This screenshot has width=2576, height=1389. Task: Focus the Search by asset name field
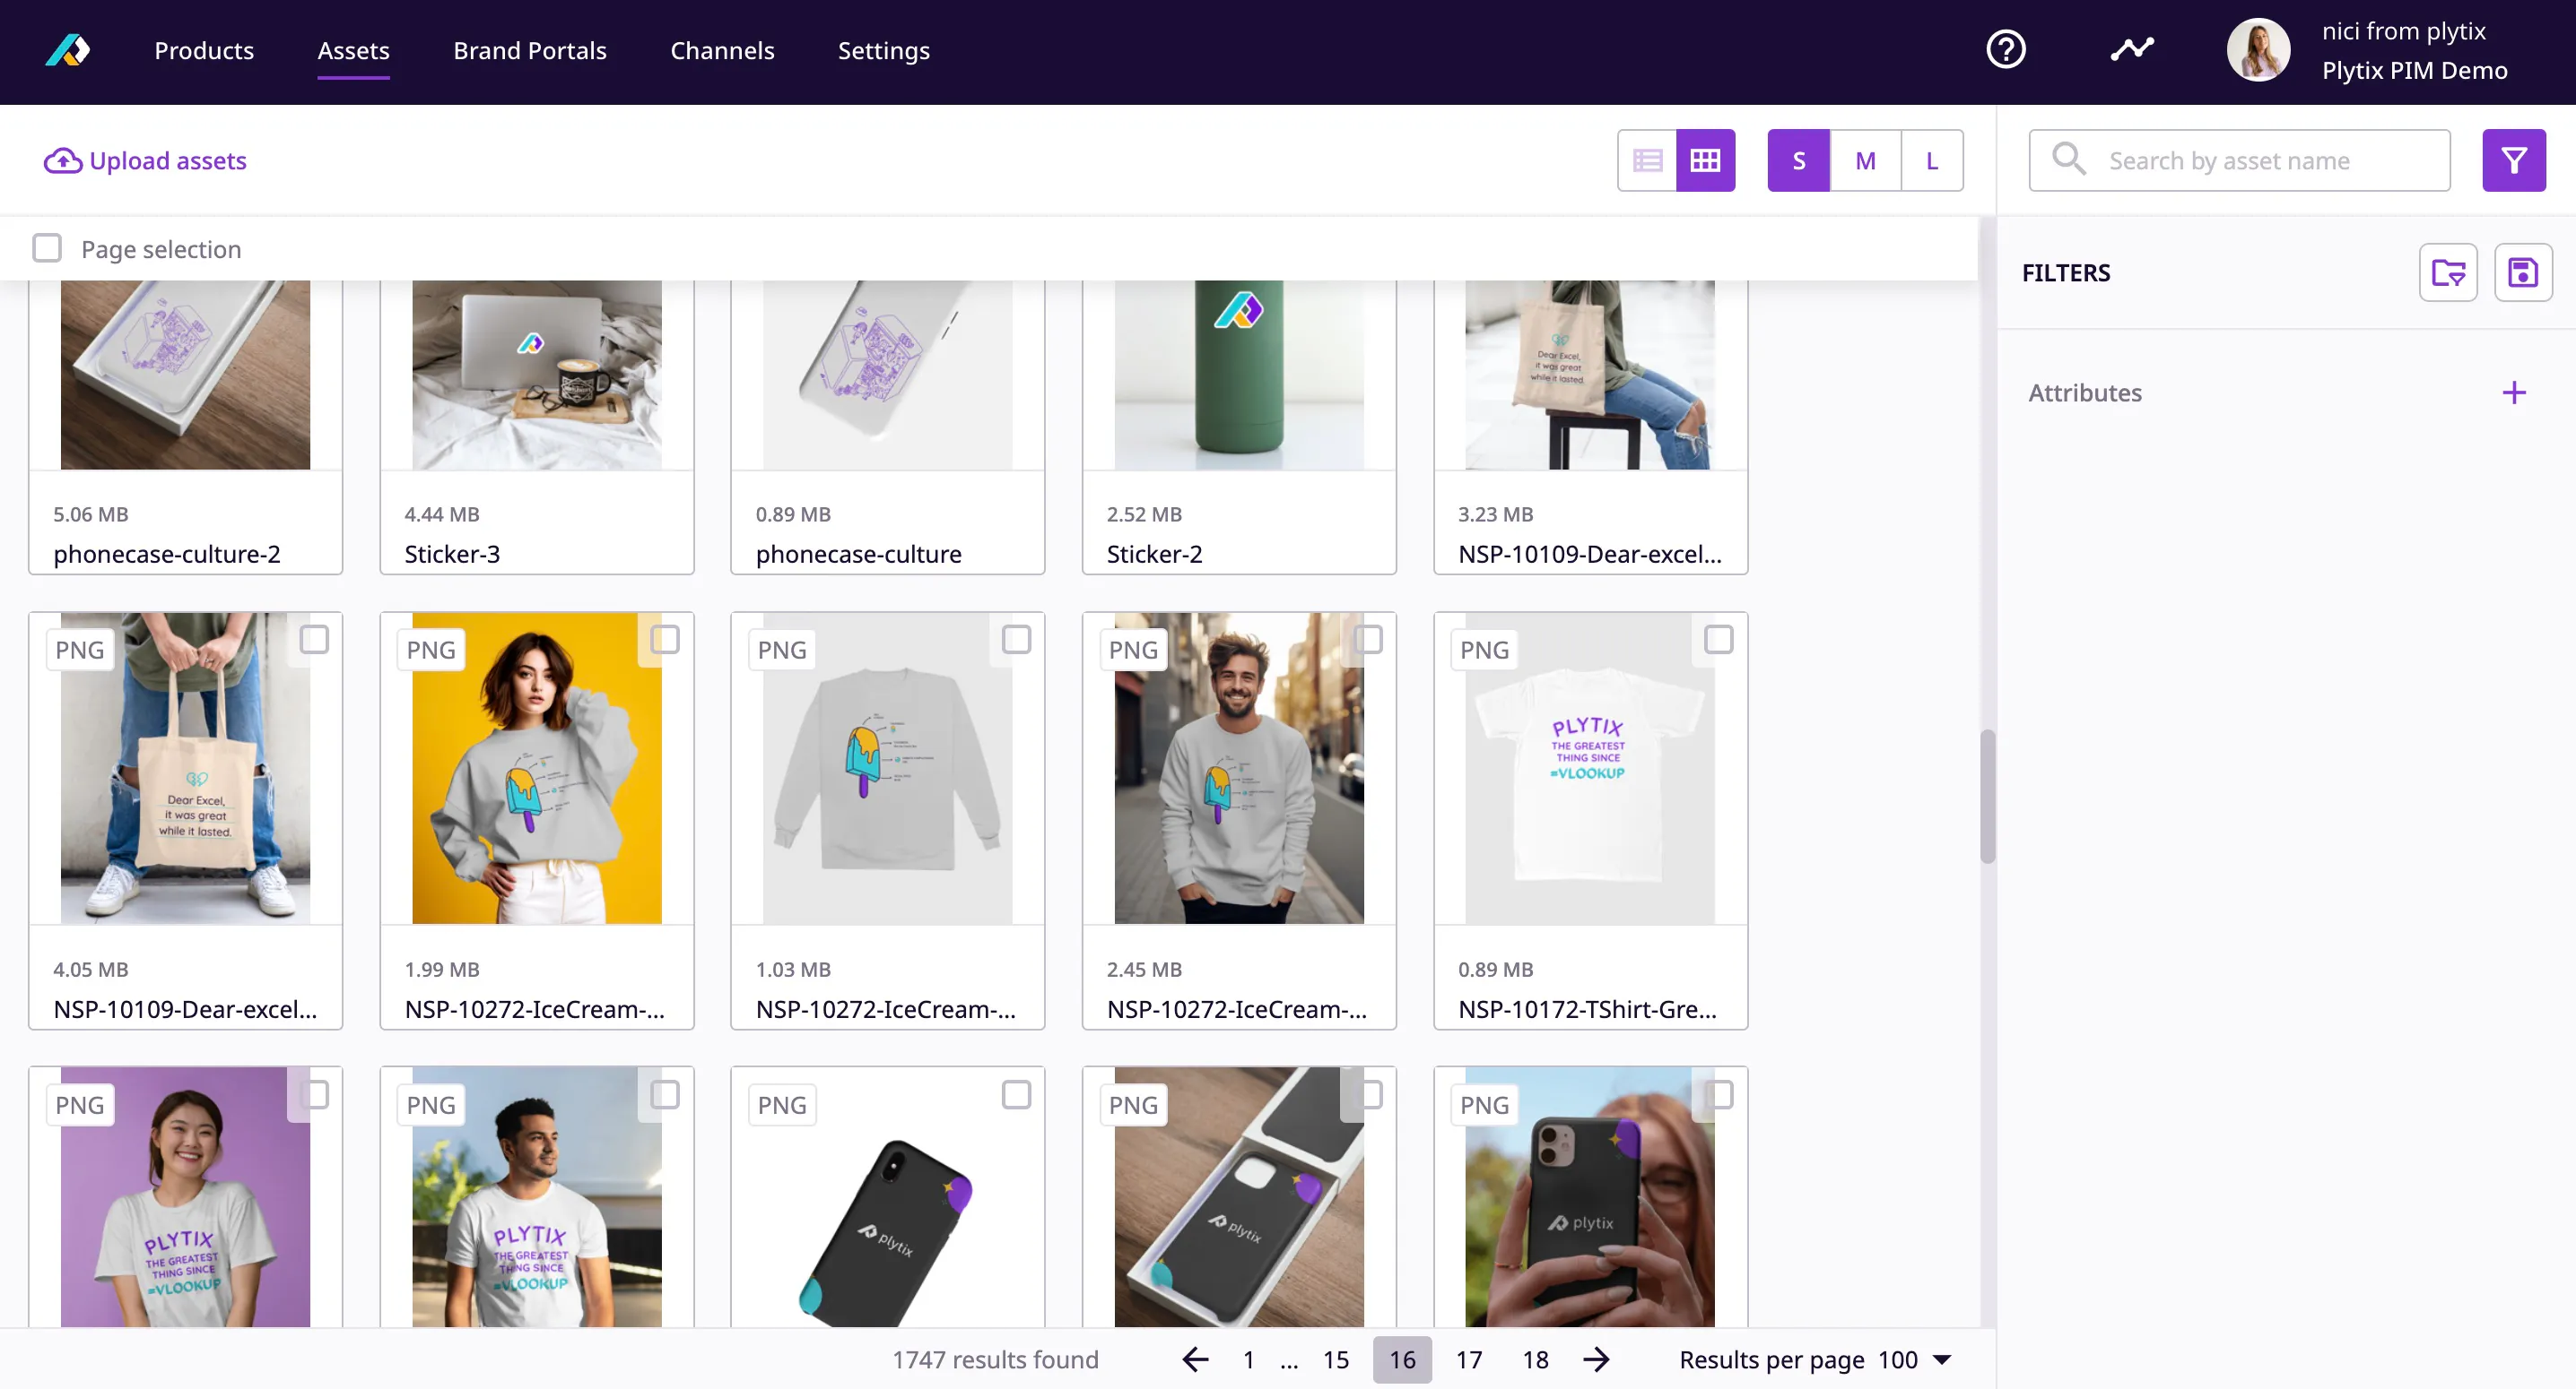tap(2239, 160)
